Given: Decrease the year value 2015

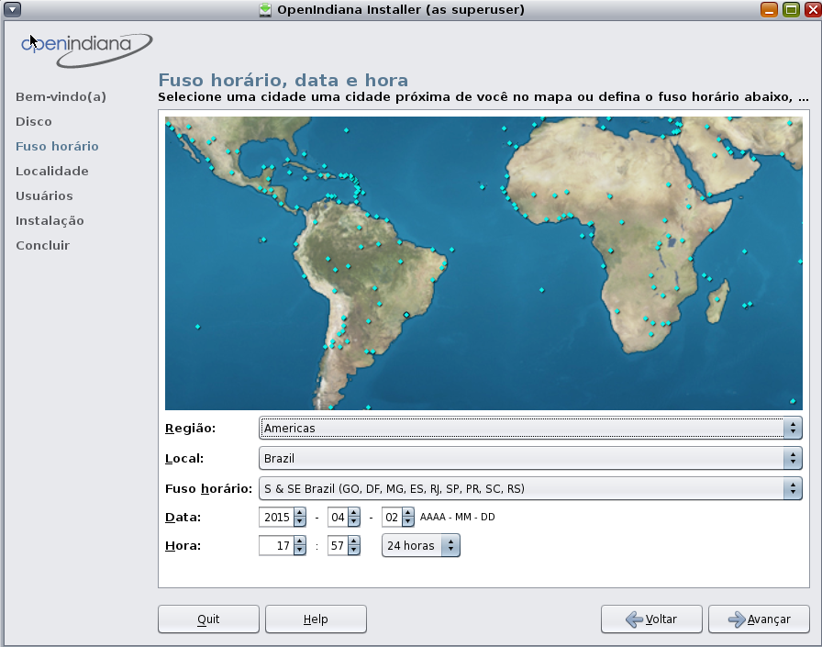Looking at the screenshot, I should click(300, 521).
